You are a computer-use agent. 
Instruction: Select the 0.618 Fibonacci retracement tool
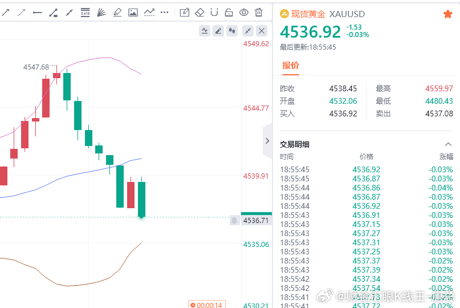coord(85,13)
